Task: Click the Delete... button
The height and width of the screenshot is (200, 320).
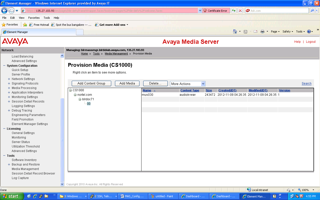Action: tap(155, 83)
